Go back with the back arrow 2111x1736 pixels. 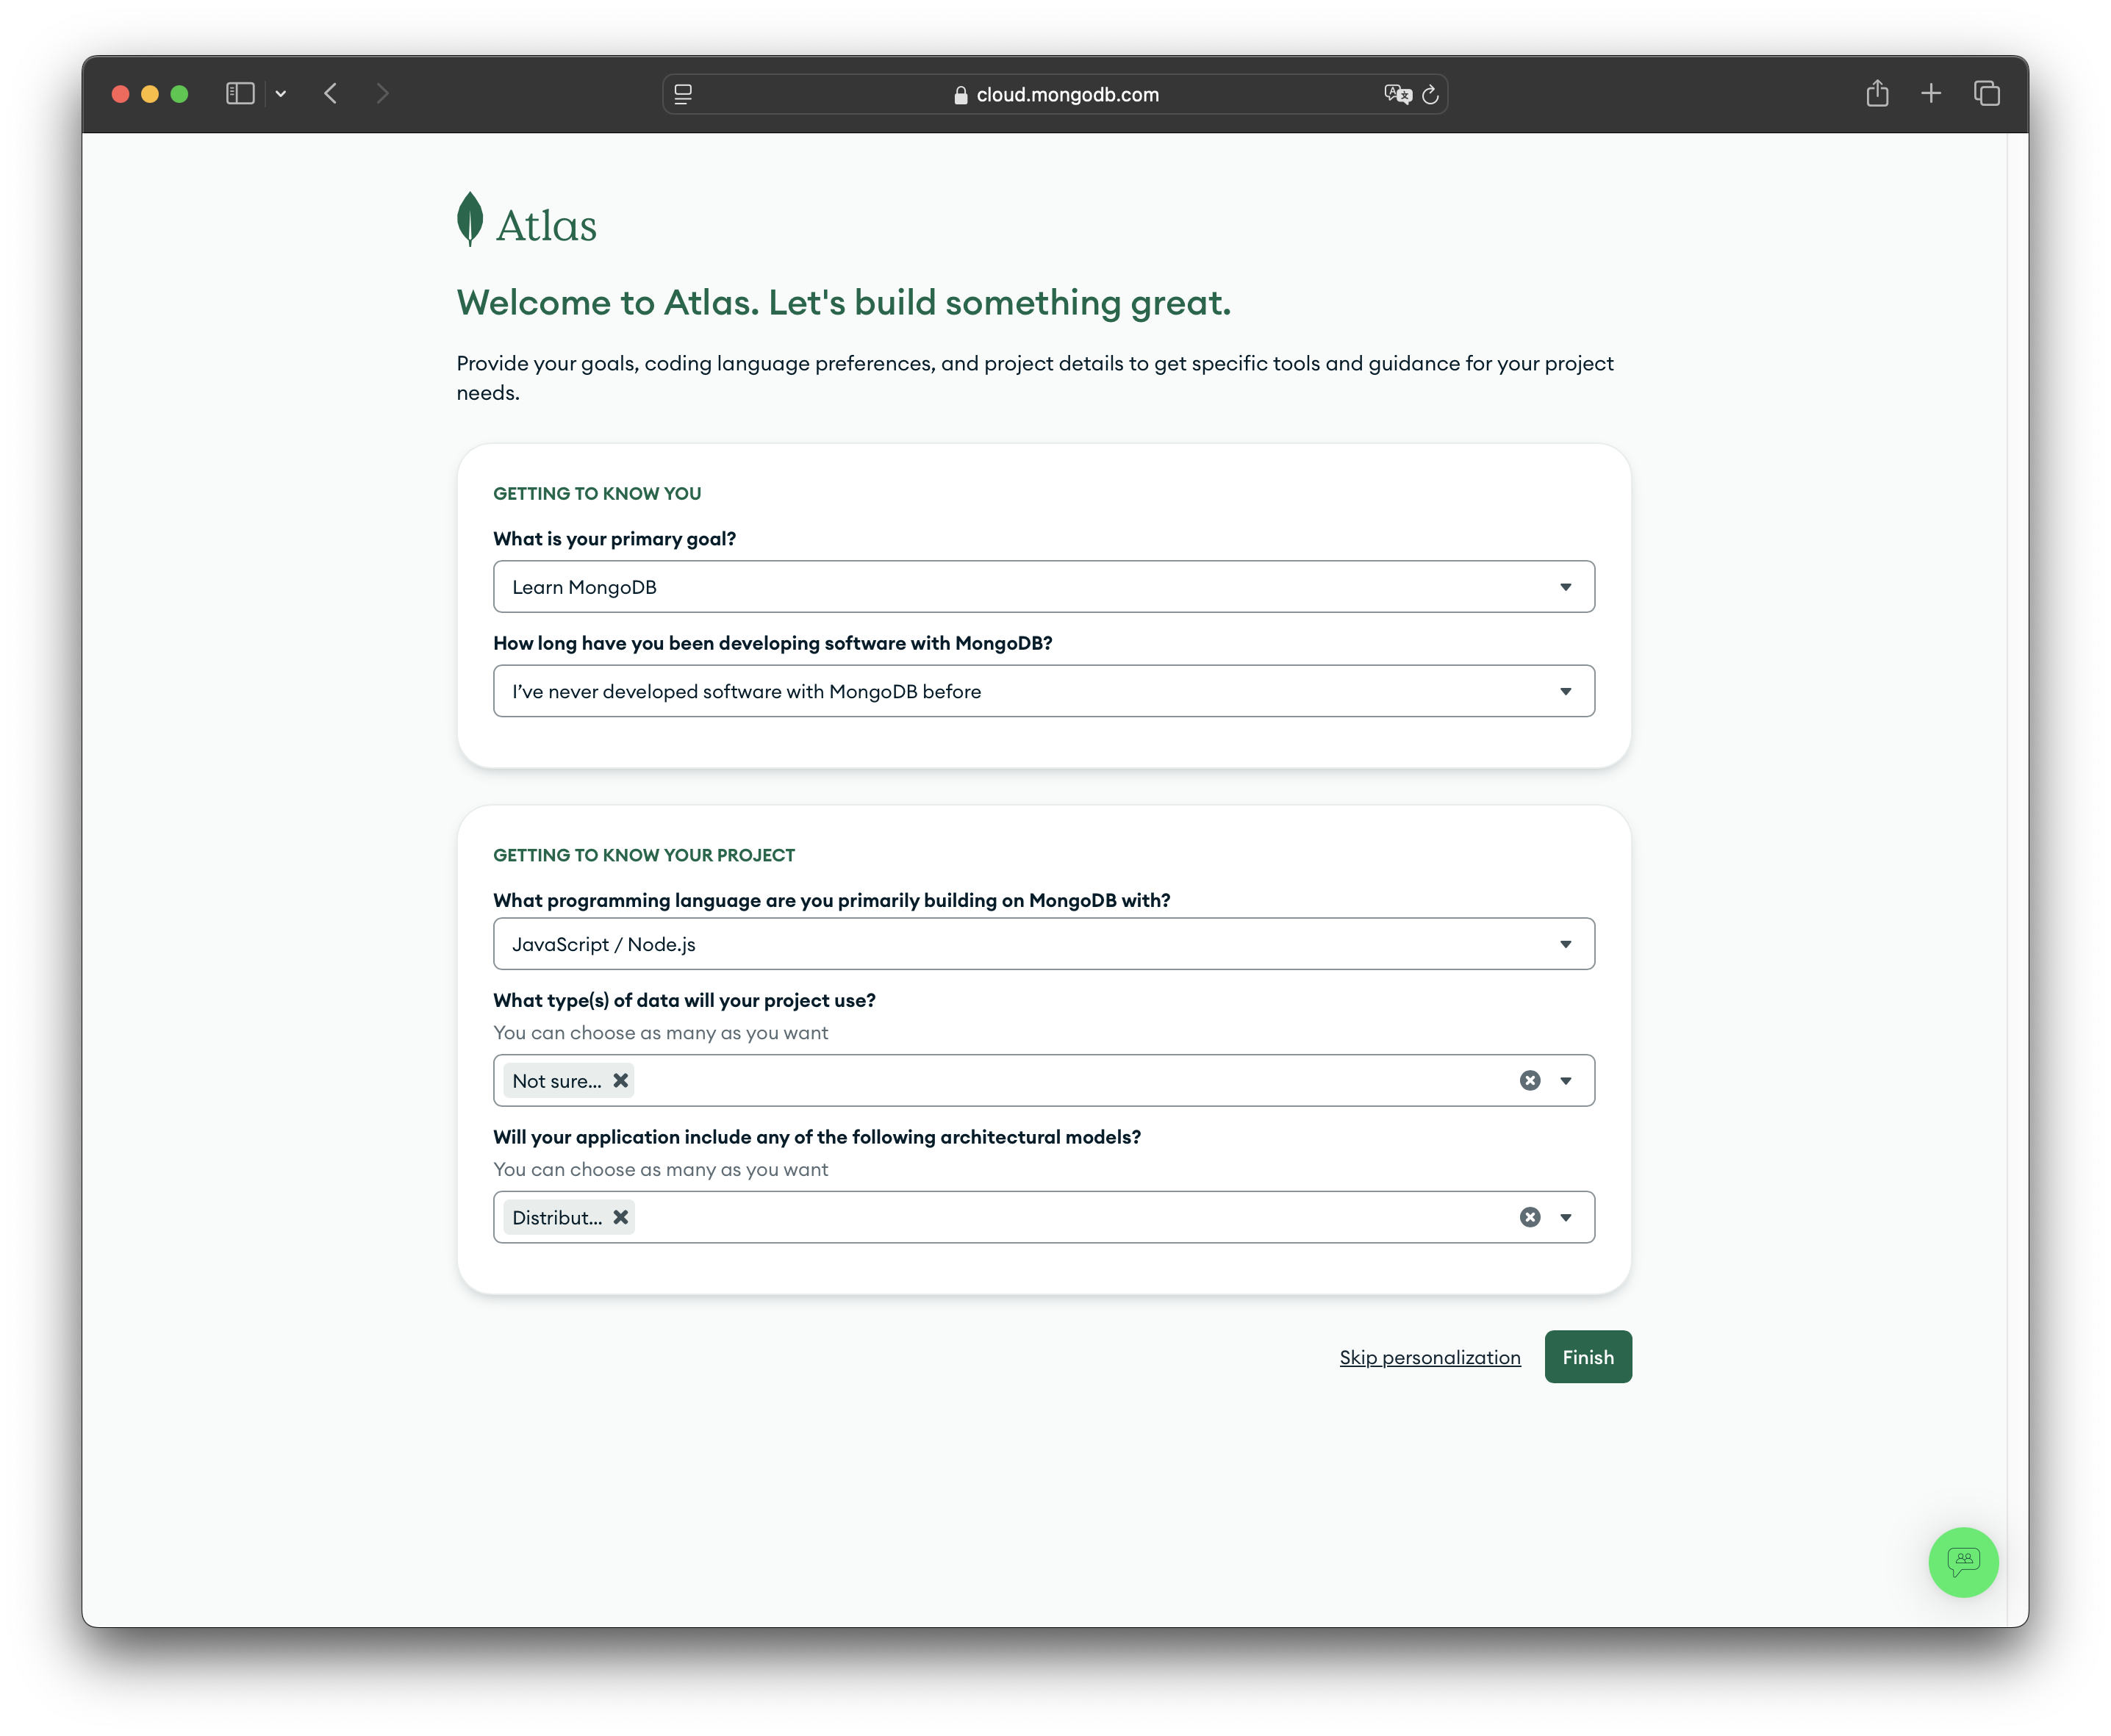tap(331, 94)
